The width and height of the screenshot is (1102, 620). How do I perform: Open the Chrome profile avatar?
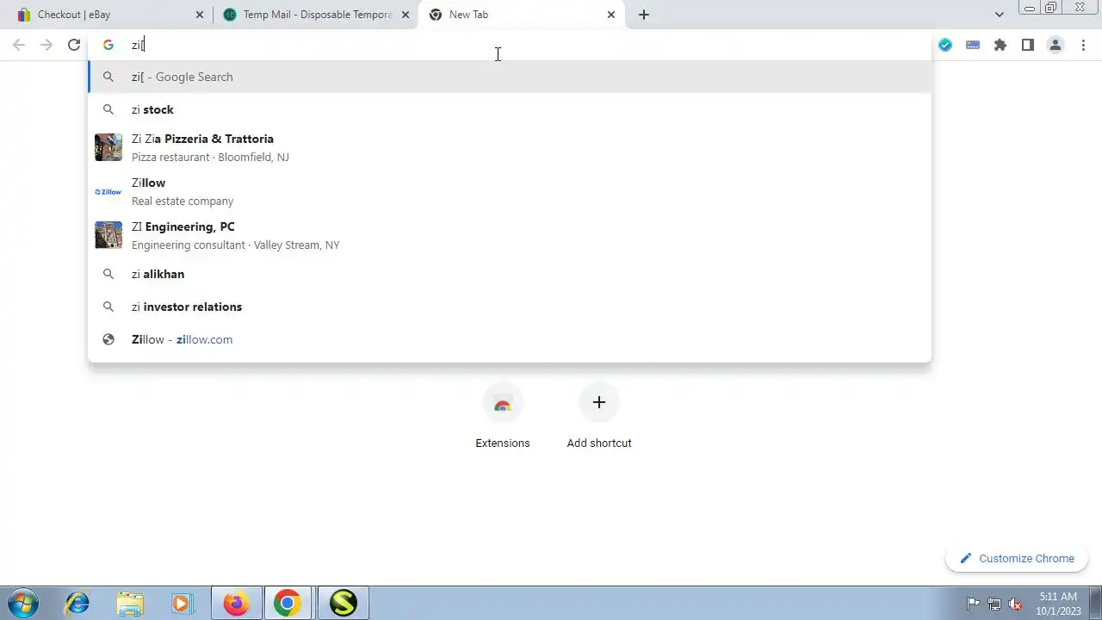click(1056, 45)
